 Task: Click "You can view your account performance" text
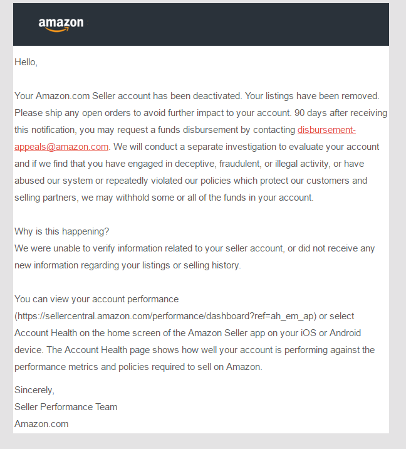coord(96,299)
